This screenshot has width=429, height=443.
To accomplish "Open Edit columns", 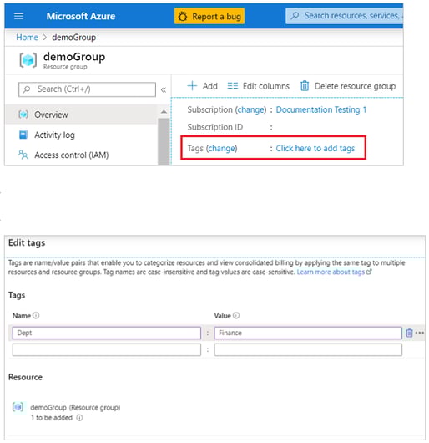I will (259, 86).
